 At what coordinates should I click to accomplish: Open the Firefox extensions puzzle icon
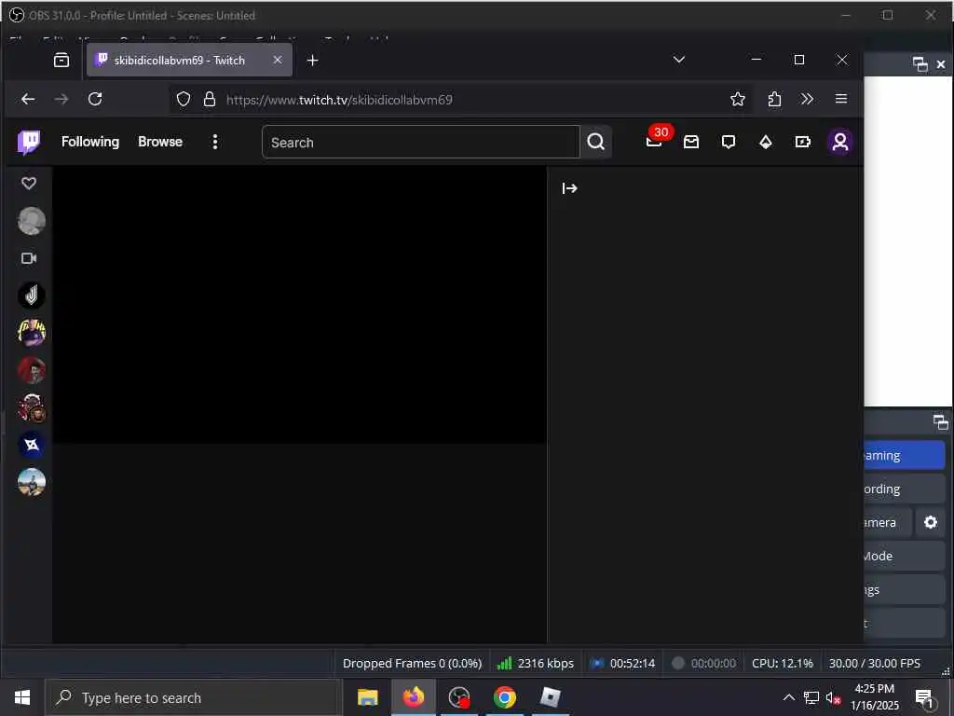tap(774, 99)
